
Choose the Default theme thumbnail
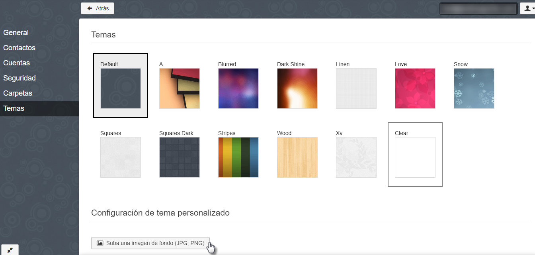(x=120, y=88)
